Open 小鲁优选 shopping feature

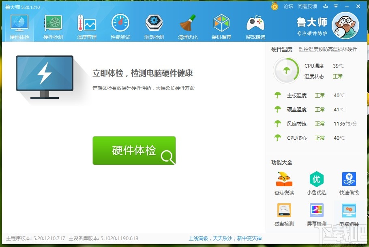pos(316,181)
